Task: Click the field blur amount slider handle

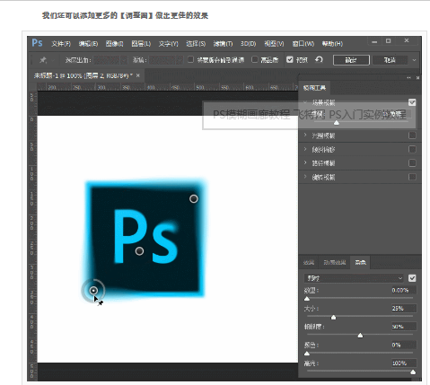Action: click(x=337, y=123)
